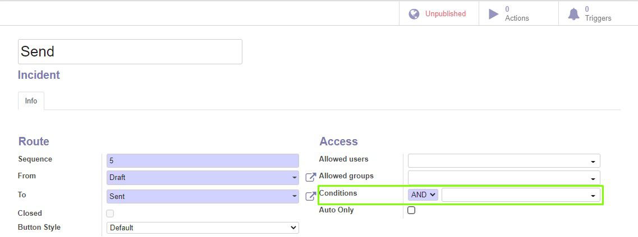This screenshot has width=638, height=237.
Task: Expand the From stage dropdown
Action: coord(203,177)
